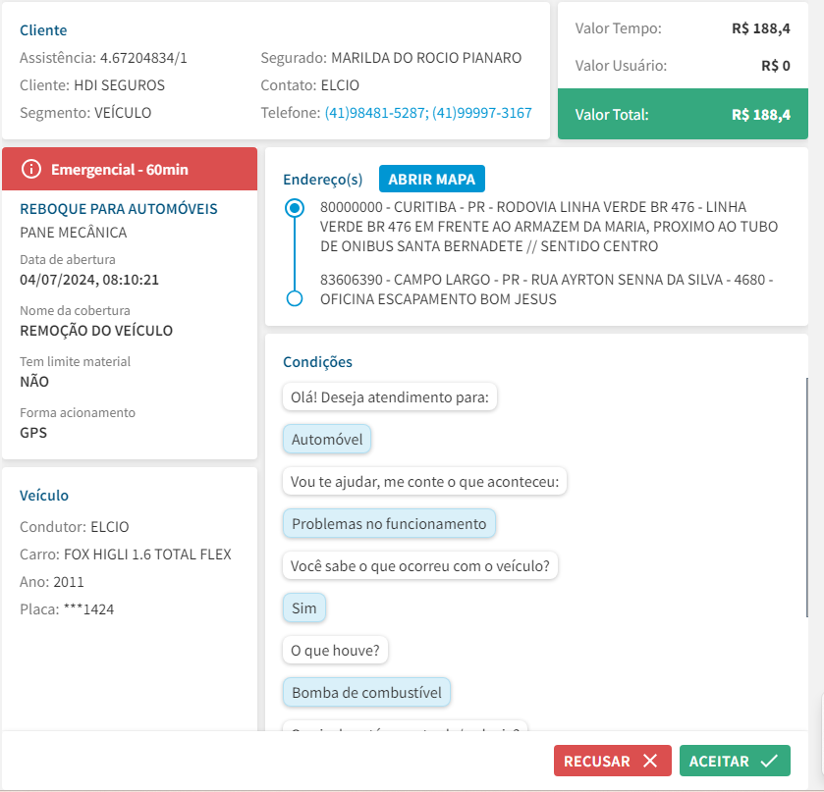
Task: Select Bomba de combustível chip
Action: pyautogui.click(x=366, y=693)
